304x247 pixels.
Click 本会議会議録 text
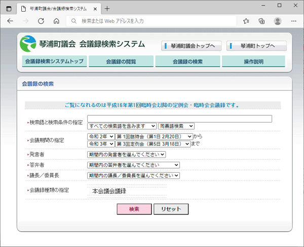pos(109,191)
